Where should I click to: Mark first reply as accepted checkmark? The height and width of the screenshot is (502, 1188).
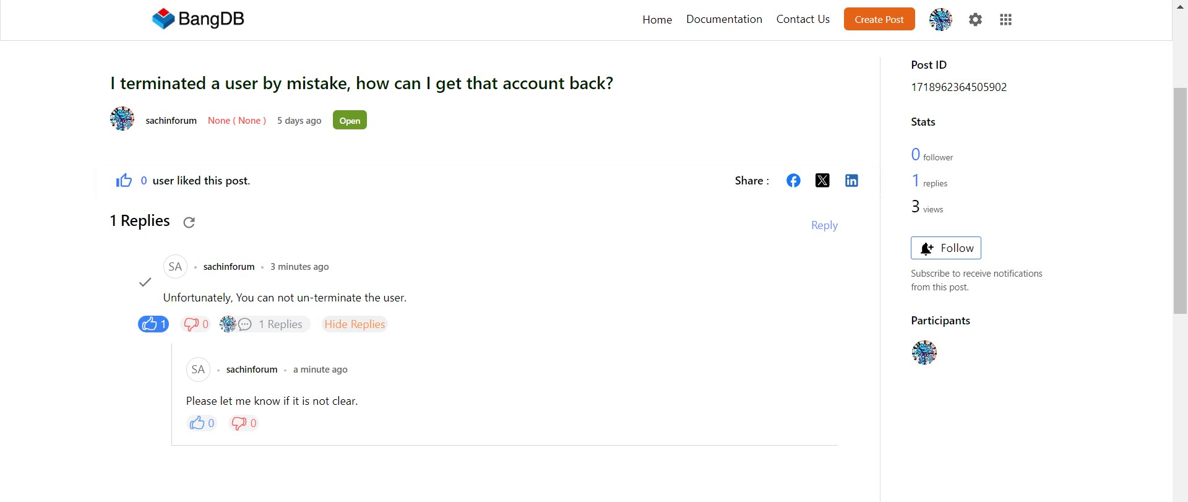click(145, 282)
